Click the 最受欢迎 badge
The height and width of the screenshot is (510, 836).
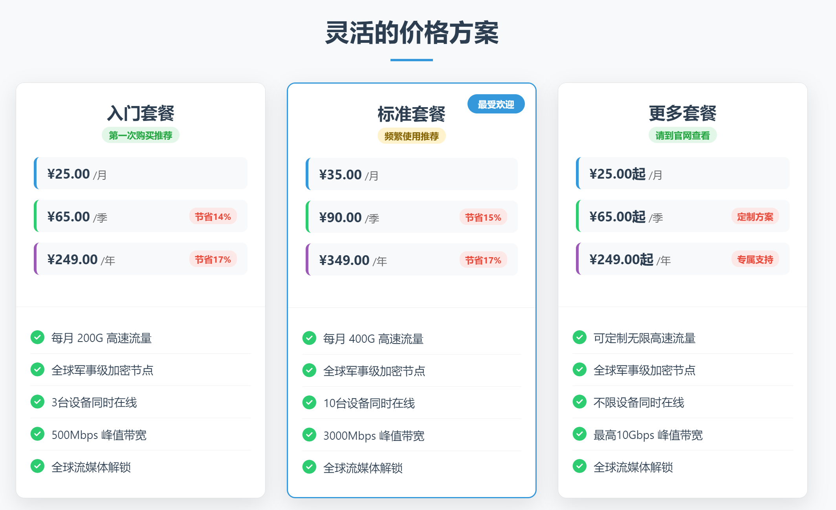pyautogui.click(x=496, y=104)
